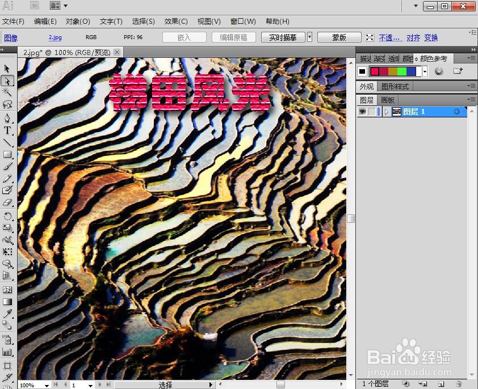
Task: Select the black arrow Selection tool
Action: 7,69
